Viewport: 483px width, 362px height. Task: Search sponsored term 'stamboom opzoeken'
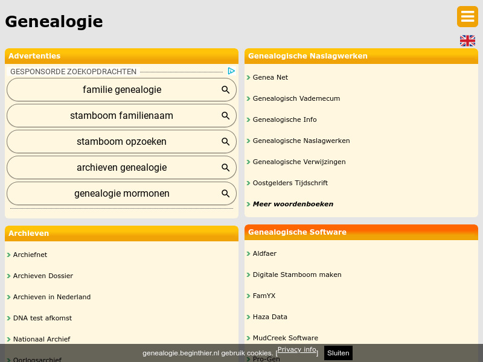pos(122,142)
